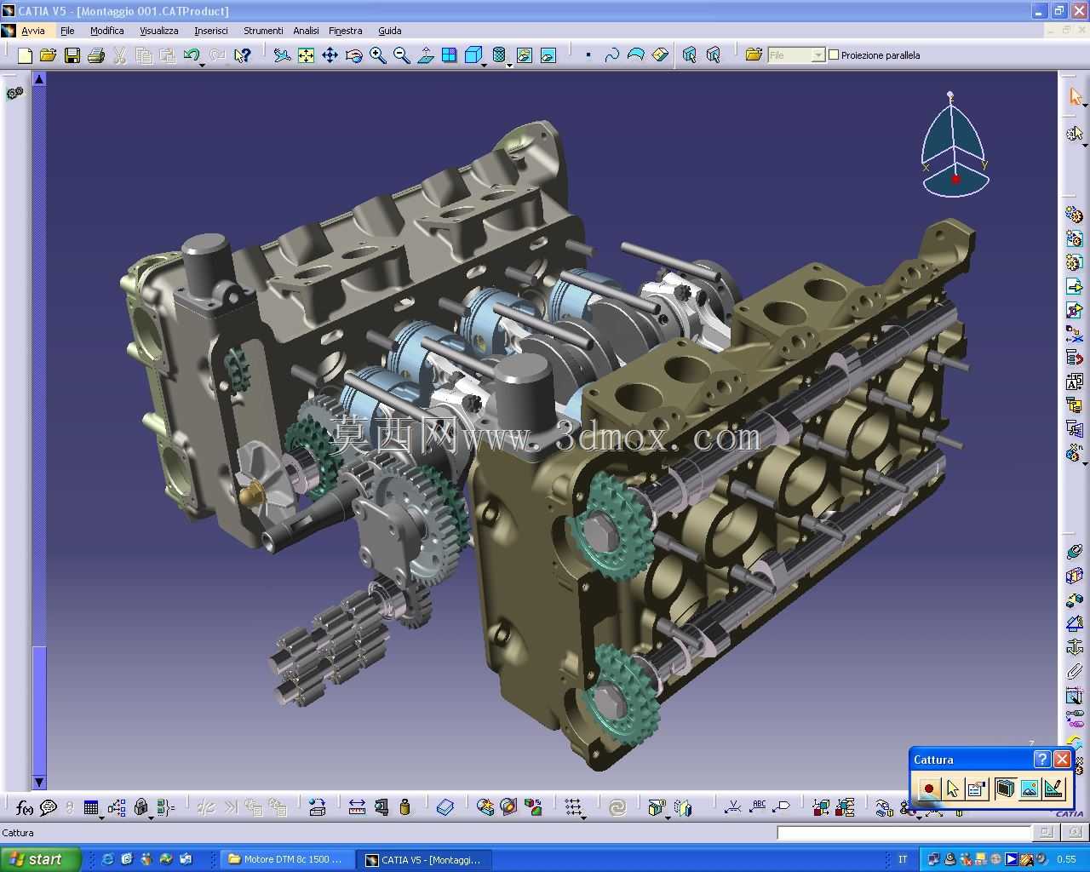
Task: Click the Multi-View four-pane icon
Action: pos(449,55)
